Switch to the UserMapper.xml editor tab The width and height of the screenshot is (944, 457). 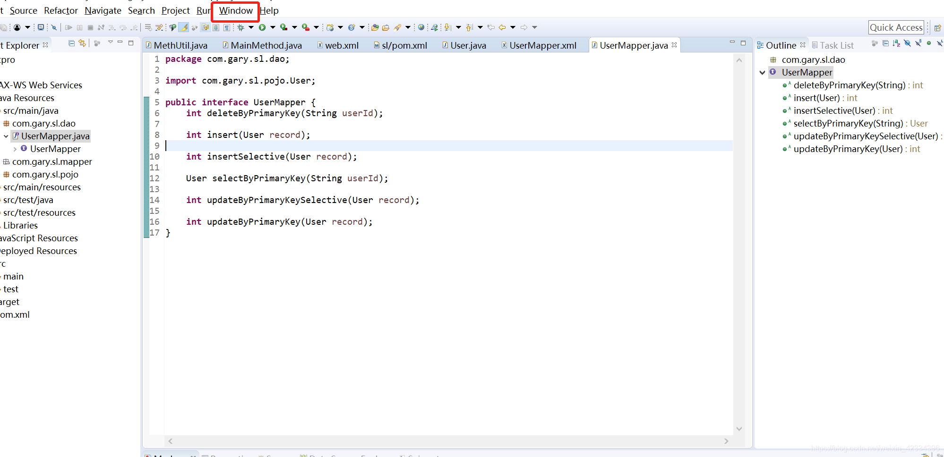[x=539, y=45]
